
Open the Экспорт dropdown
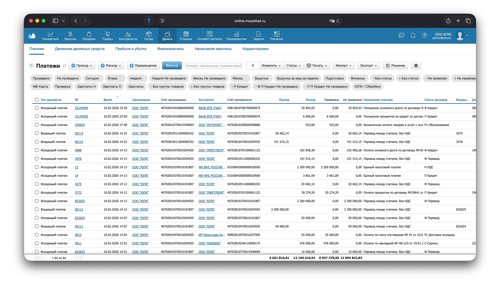(x=368, y=66)
